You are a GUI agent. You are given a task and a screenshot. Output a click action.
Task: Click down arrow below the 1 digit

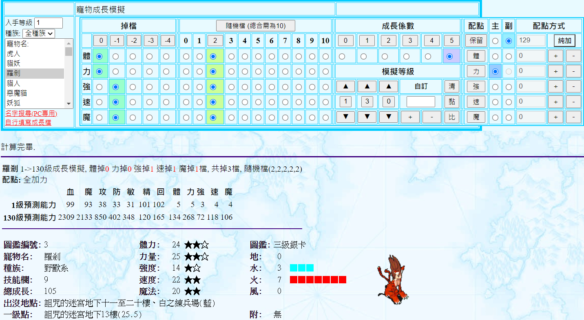(346, 117)
